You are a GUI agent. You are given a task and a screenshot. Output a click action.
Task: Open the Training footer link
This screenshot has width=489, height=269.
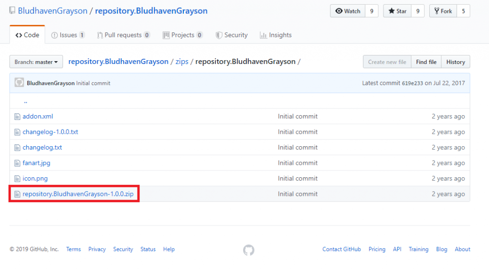pos(418,249)
